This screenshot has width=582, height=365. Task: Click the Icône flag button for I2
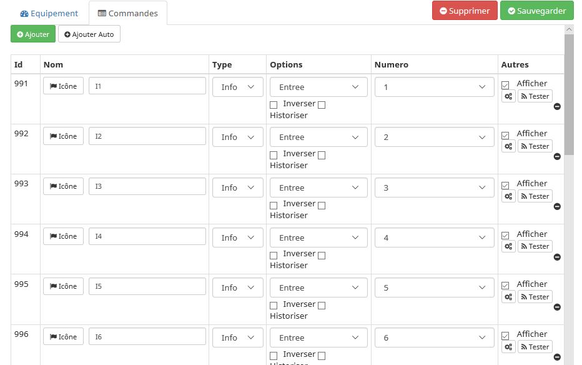(63, 136)
